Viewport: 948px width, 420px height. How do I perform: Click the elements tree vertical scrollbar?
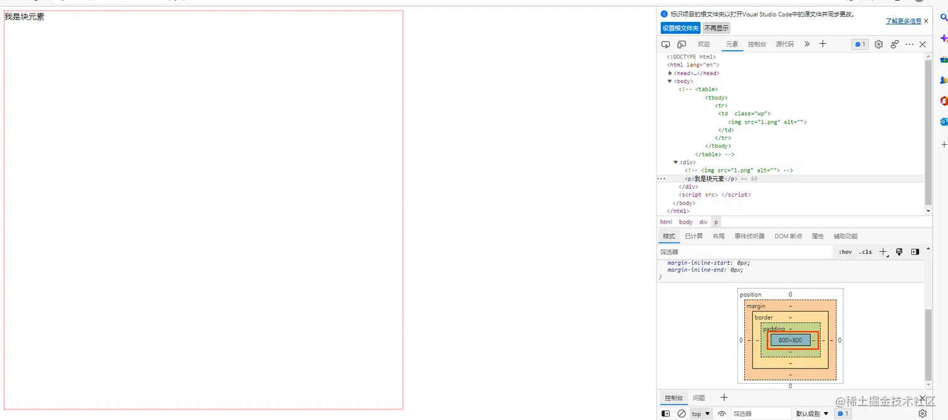(928, 132)
